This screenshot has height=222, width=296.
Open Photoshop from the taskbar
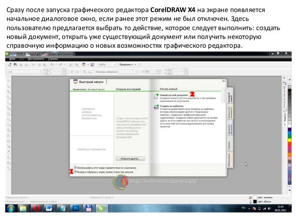tap(76, 209)
